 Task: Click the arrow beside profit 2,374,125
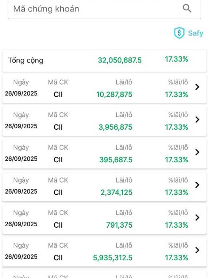pos(198,185)
